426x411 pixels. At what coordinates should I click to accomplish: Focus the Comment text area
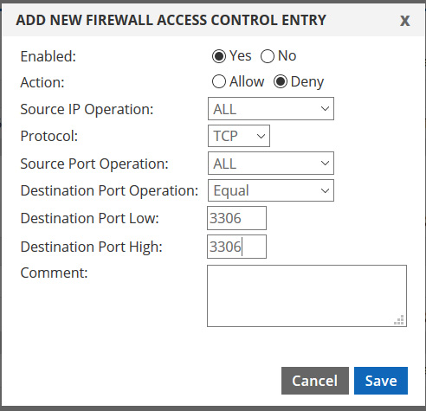click(x=307, y=296)
